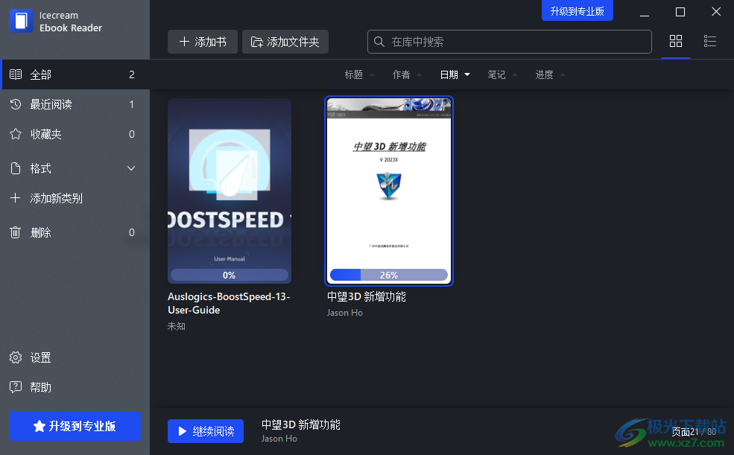The height and width of the screenshot is (455, 734).
Task: Click folder icon on 添加文件夹 button
Action: [256, 42]
